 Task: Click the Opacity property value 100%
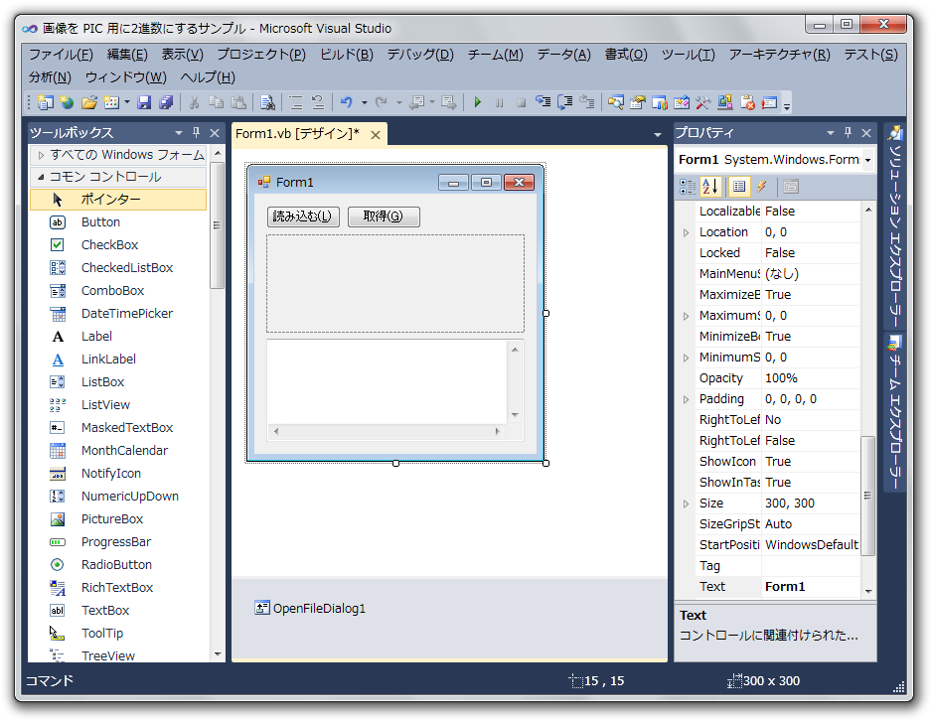(810, 378)
